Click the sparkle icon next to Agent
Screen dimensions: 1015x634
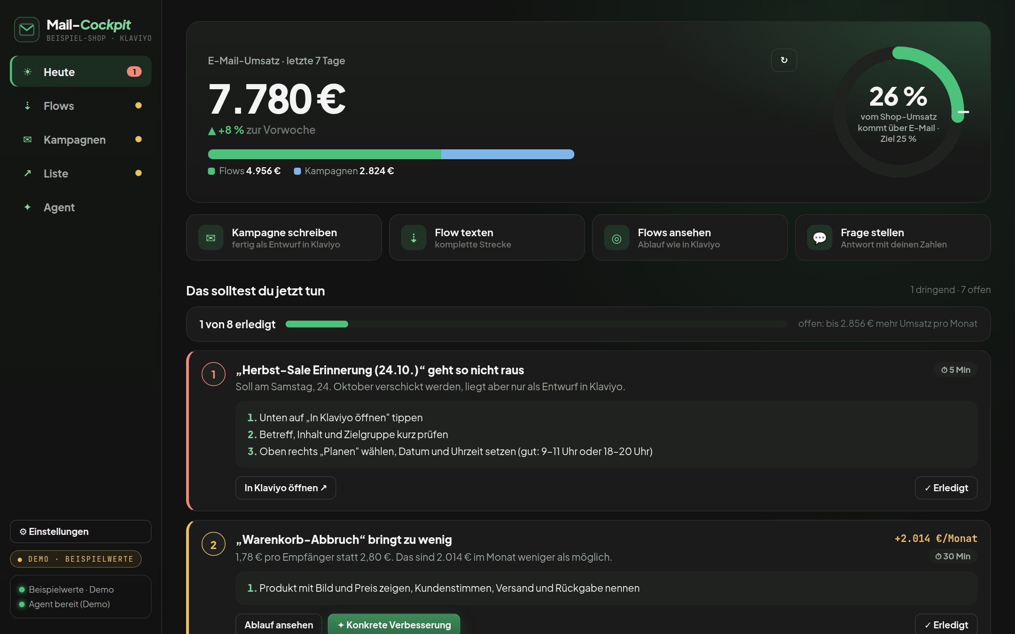28,207
